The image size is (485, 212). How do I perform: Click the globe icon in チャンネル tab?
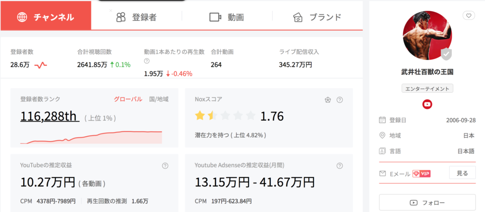click(22, 17)
